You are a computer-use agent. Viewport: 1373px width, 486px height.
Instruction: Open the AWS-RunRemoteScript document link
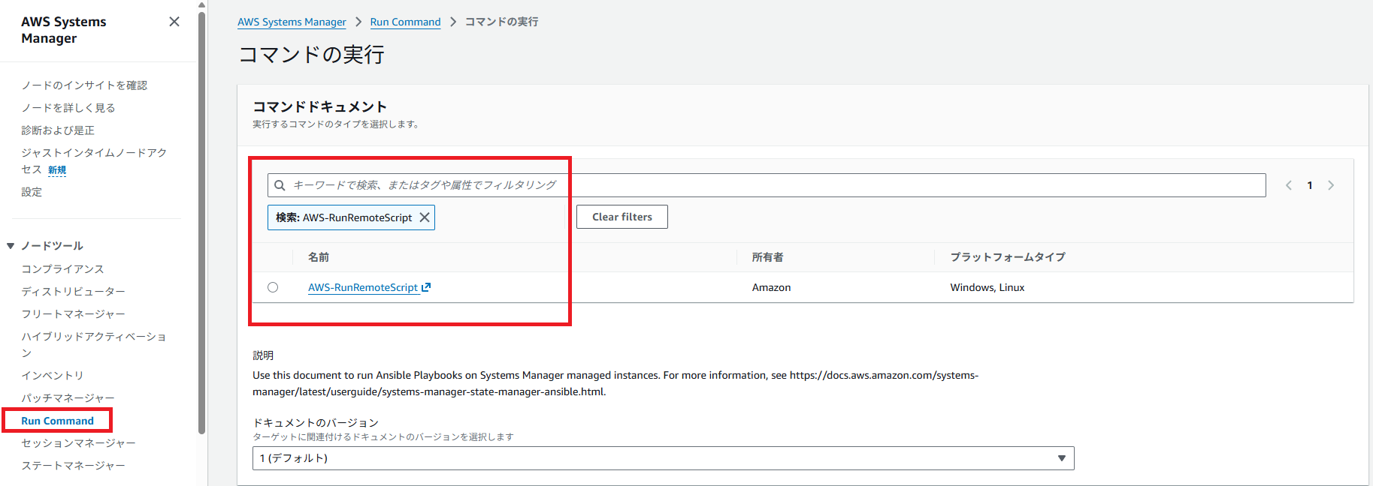pos(363,287)
